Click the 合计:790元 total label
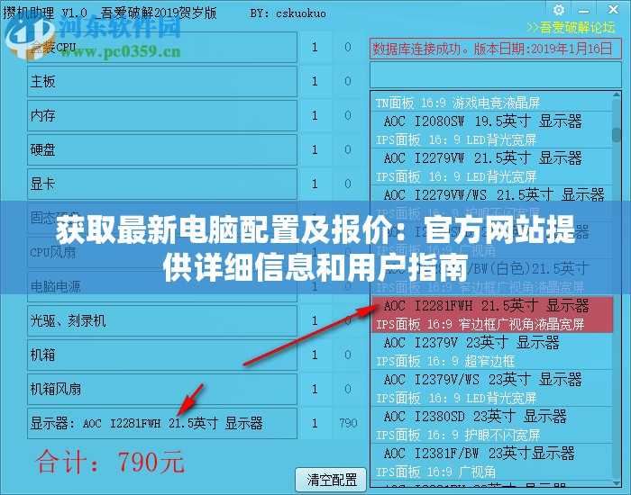This screenshot has width=631, height=495. (110, 462)
